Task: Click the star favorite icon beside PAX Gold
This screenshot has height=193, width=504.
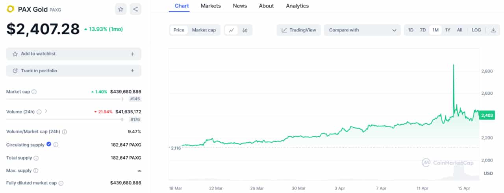Action: (121, 9)
